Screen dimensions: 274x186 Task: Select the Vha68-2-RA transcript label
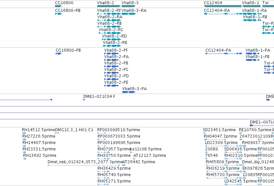coord(110,17)
